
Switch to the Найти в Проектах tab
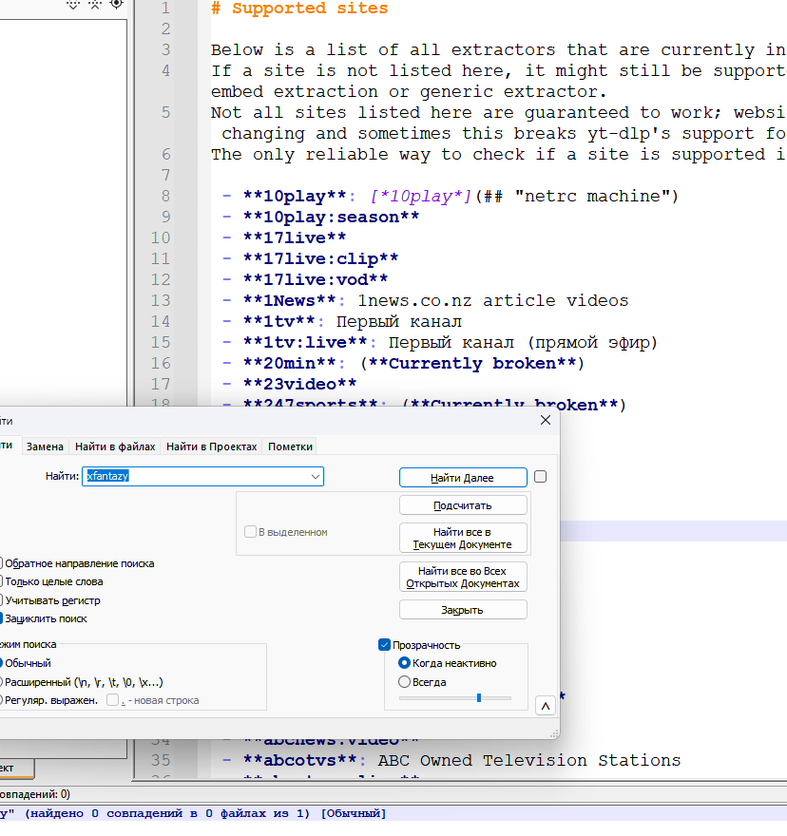pos(211,446)
